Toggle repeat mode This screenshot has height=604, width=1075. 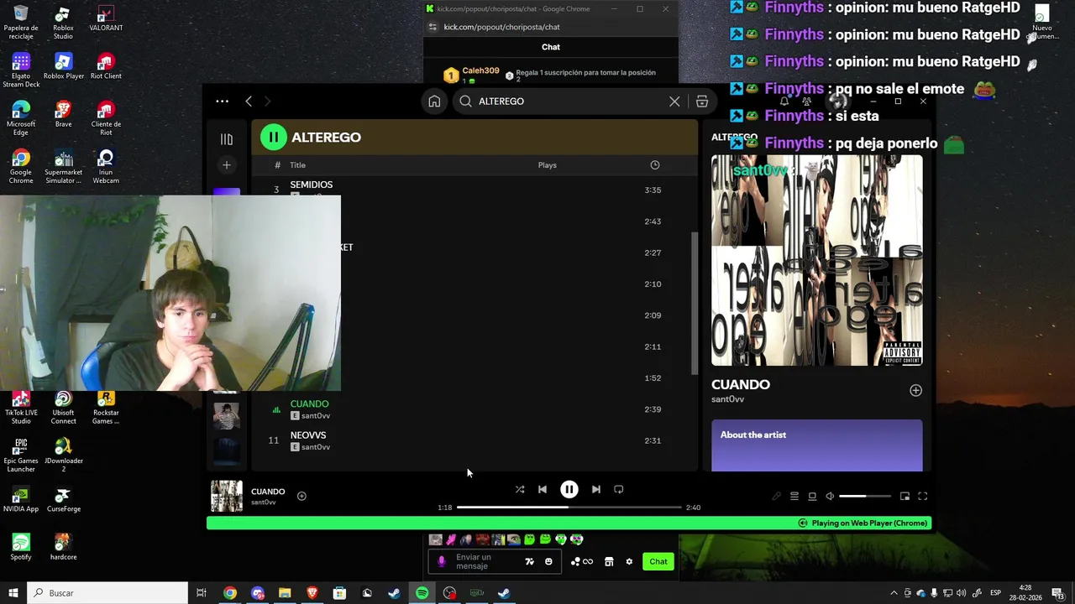[x=619, y=489]
